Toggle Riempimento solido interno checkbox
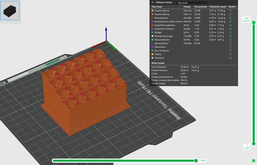The width and height of the screenshot is (257, 165). pyautogui.click(x=230, y=21)
